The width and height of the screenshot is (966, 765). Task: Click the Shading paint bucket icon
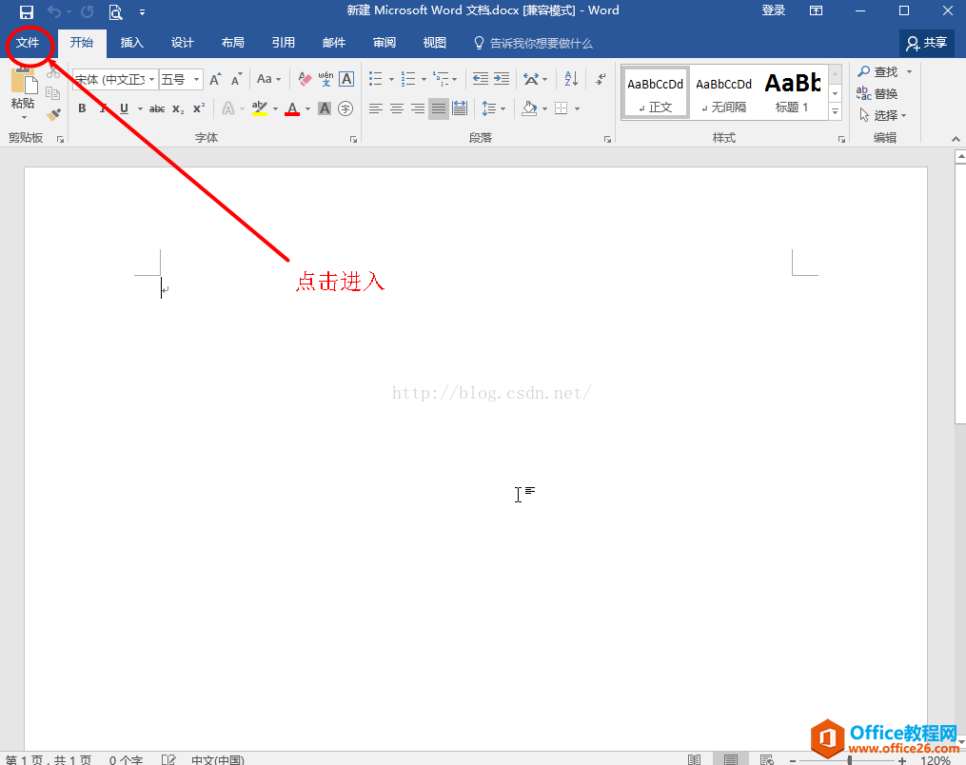click(x=530, y=108)
